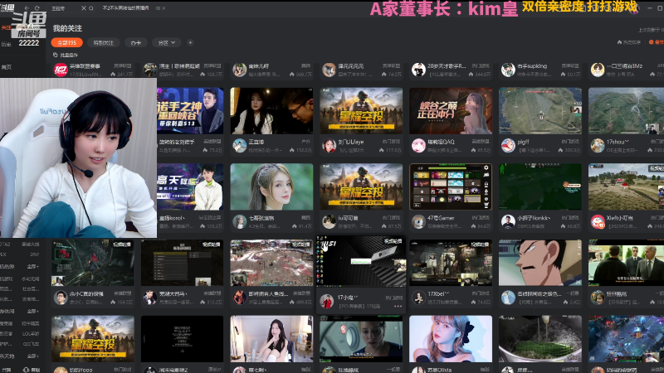This screenshot has width=664, height=373.
Task: Click the 七哥张琪格 avatar
Action: 239,221
